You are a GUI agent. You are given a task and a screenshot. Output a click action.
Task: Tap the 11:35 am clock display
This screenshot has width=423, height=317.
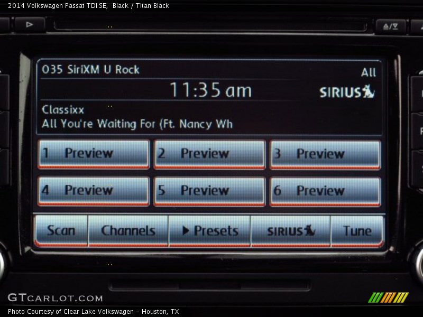pos(210,90)
